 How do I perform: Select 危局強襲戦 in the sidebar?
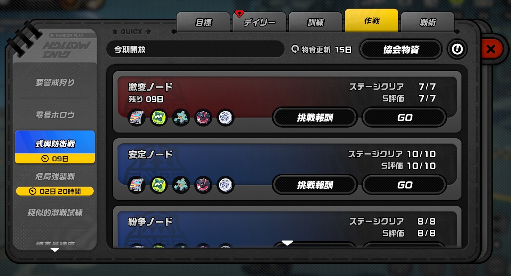click(x=55, y=176)
